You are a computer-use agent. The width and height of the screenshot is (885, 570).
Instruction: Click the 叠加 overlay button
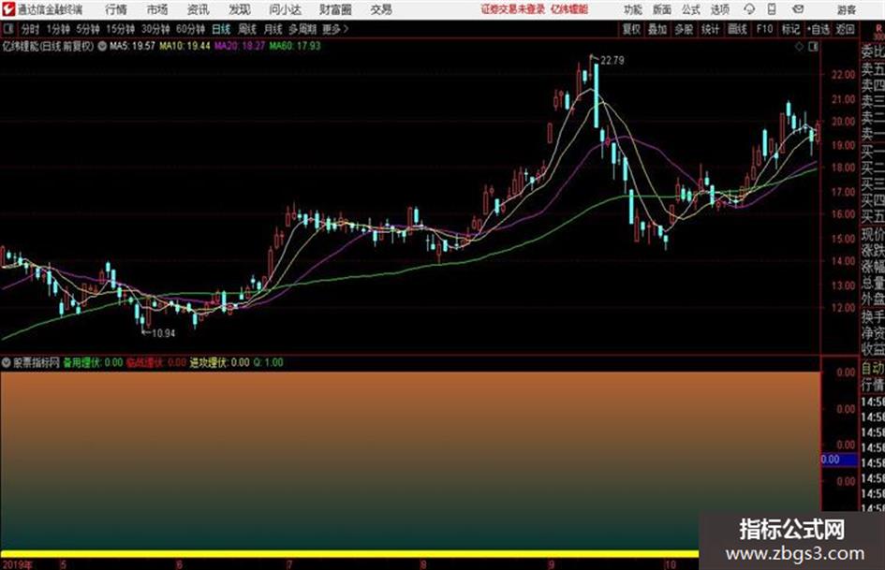[x=657, y=29]
